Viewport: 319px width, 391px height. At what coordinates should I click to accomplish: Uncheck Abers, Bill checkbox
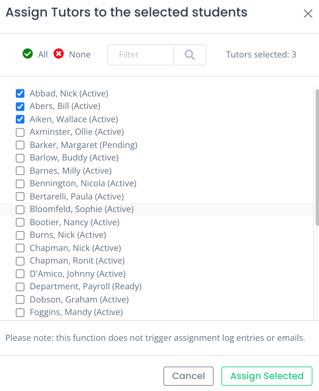point(20,106)
